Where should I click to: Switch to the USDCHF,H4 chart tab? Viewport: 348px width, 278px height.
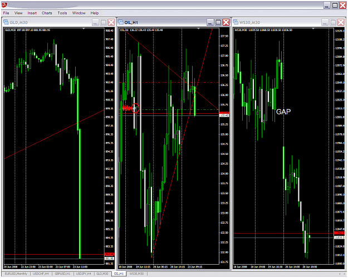[41, 274]
